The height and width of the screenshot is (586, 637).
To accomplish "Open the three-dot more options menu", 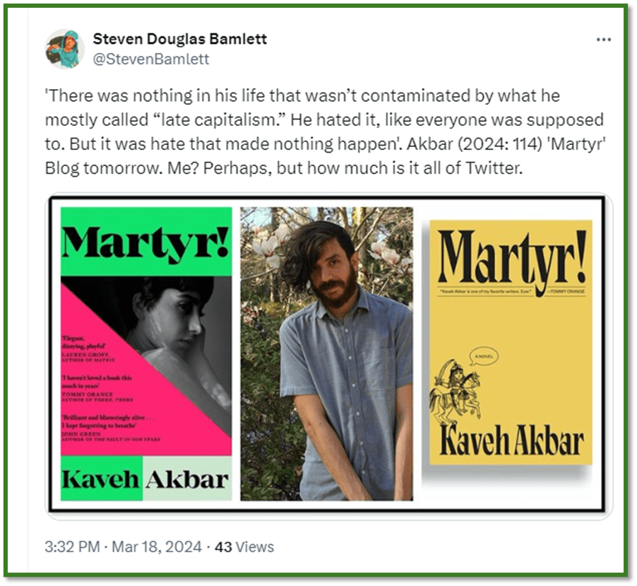I will tap(604, 40).
